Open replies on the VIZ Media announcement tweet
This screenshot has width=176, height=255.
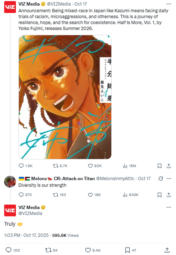click(26, 166)
